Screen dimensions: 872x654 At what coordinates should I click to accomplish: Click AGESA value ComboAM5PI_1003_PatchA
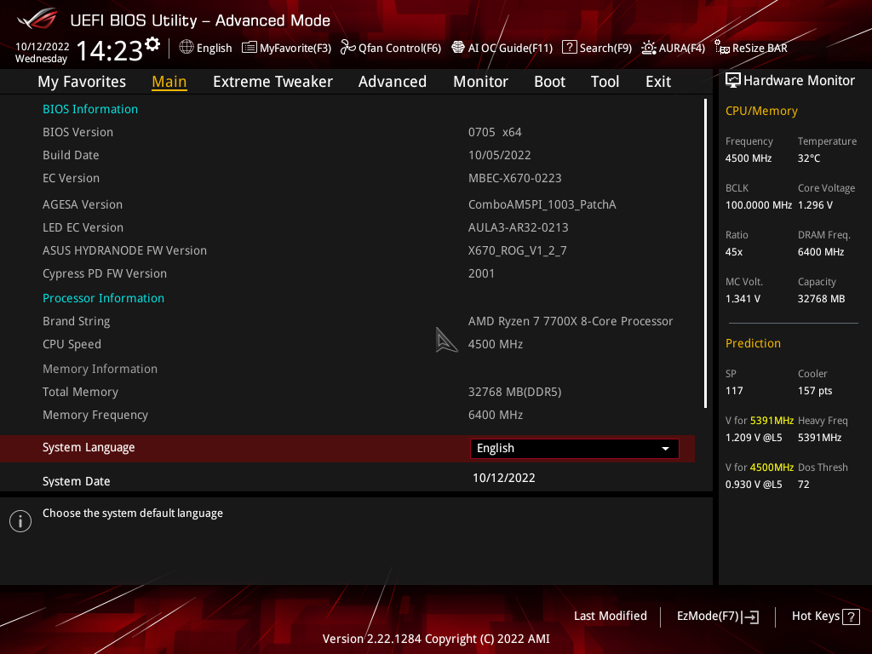[x=542, y=204]
